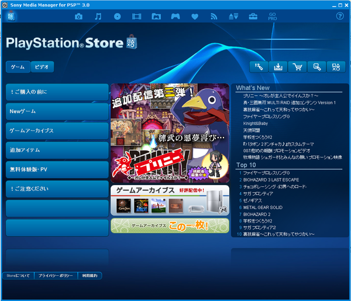Click the PlayStation symbols account icon button
This screenshot has height=301, width=351.
click(336, 67)
